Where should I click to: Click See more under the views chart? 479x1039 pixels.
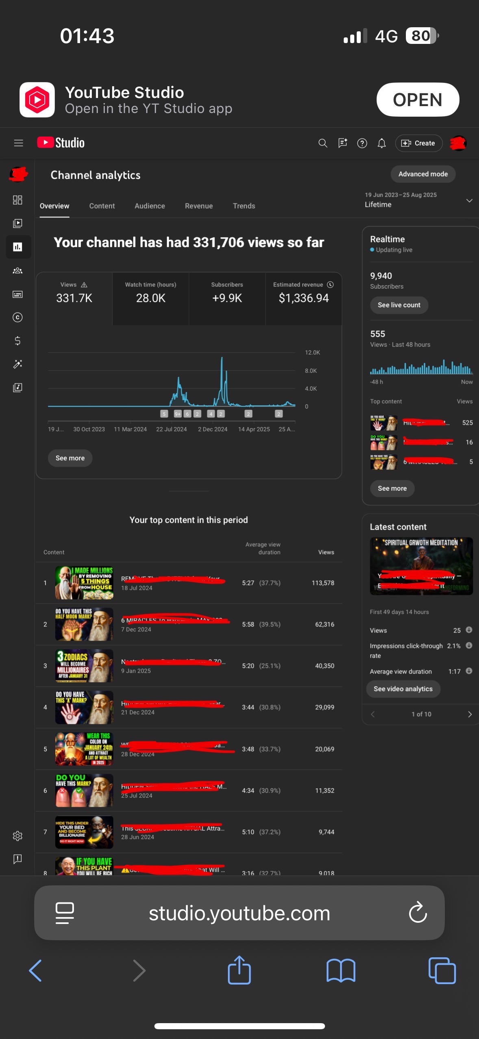coord(70,458)
